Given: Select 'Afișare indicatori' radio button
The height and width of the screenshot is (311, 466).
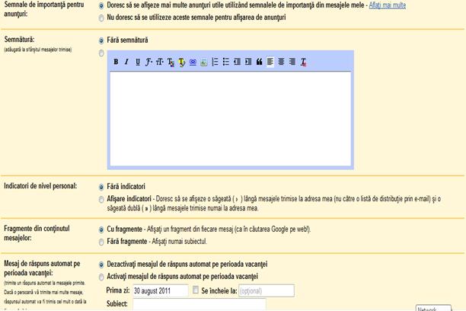Looking at the screenshot, I should (x=101, y=199).
